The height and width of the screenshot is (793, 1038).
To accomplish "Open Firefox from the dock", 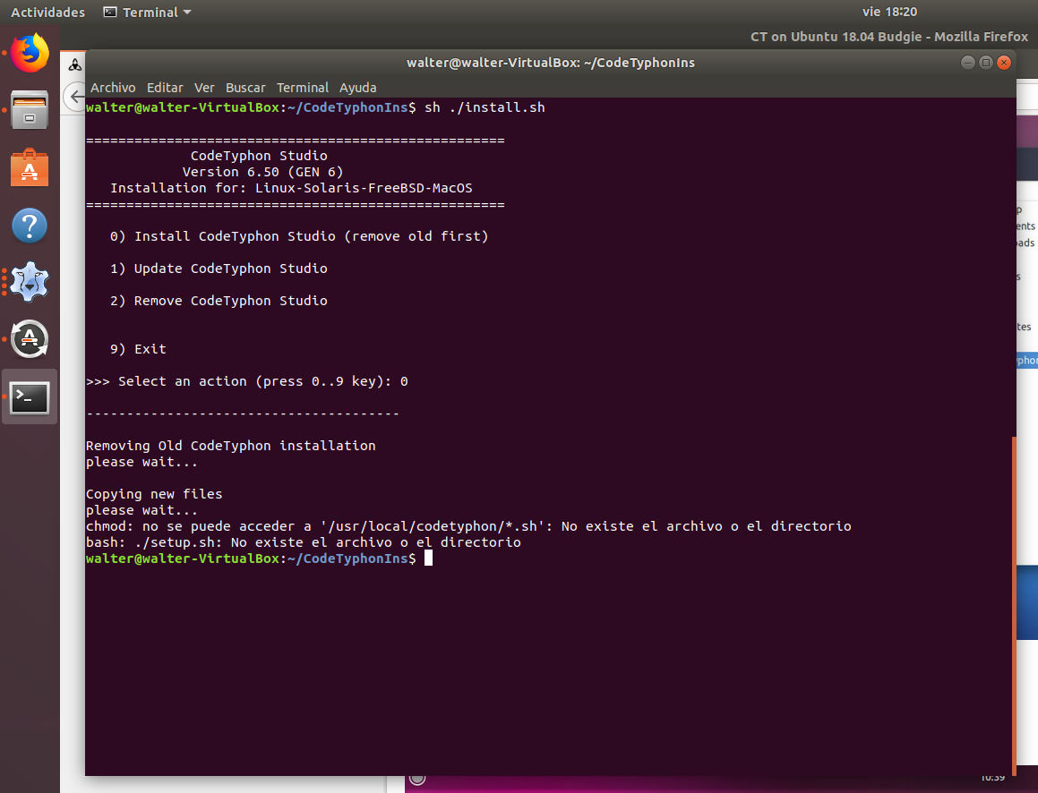I will tap(30, 53).
